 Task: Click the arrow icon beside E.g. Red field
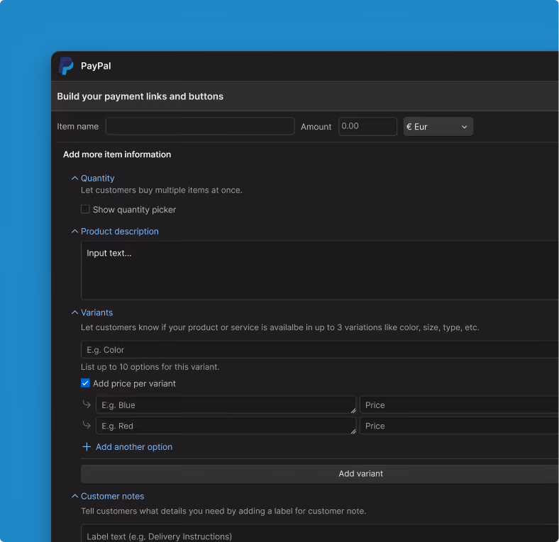click(87, 425)
